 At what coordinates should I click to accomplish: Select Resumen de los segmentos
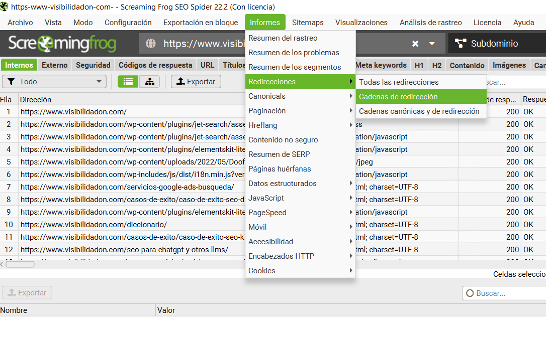click(x=300, y=67)
